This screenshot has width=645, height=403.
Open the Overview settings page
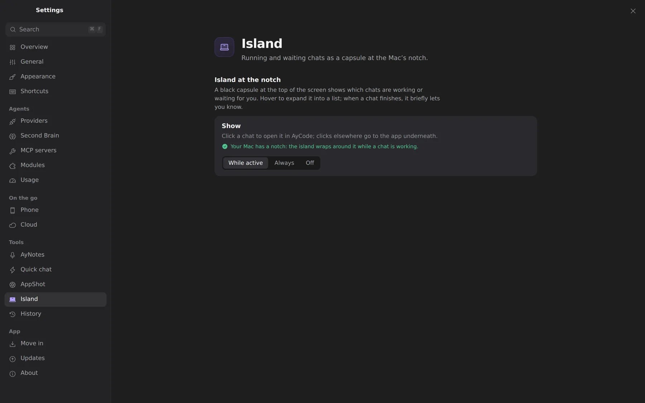point(56,47)
